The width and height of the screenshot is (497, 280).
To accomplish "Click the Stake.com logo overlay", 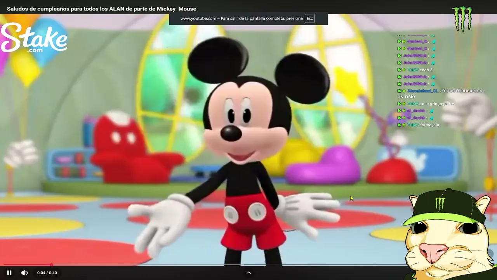I will click(x=34, y=38).
